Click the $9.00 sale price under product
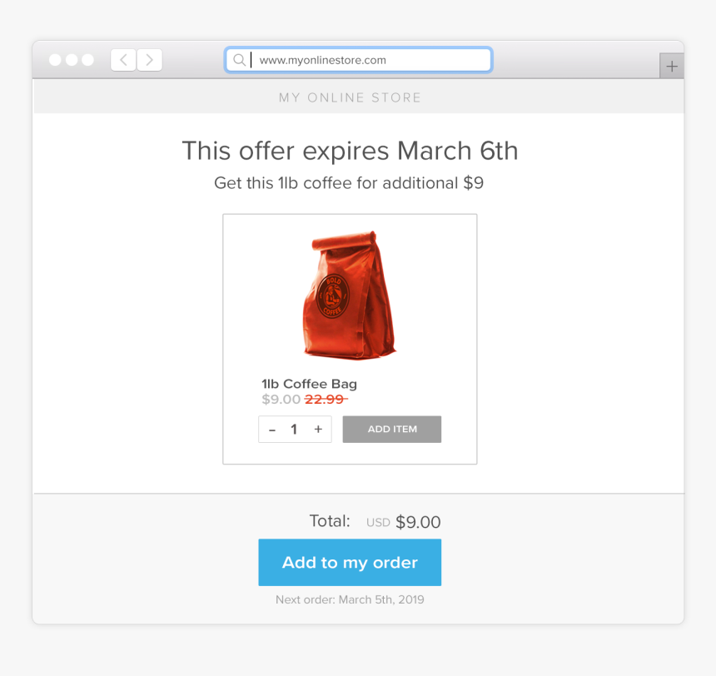 tap(281, 400)
